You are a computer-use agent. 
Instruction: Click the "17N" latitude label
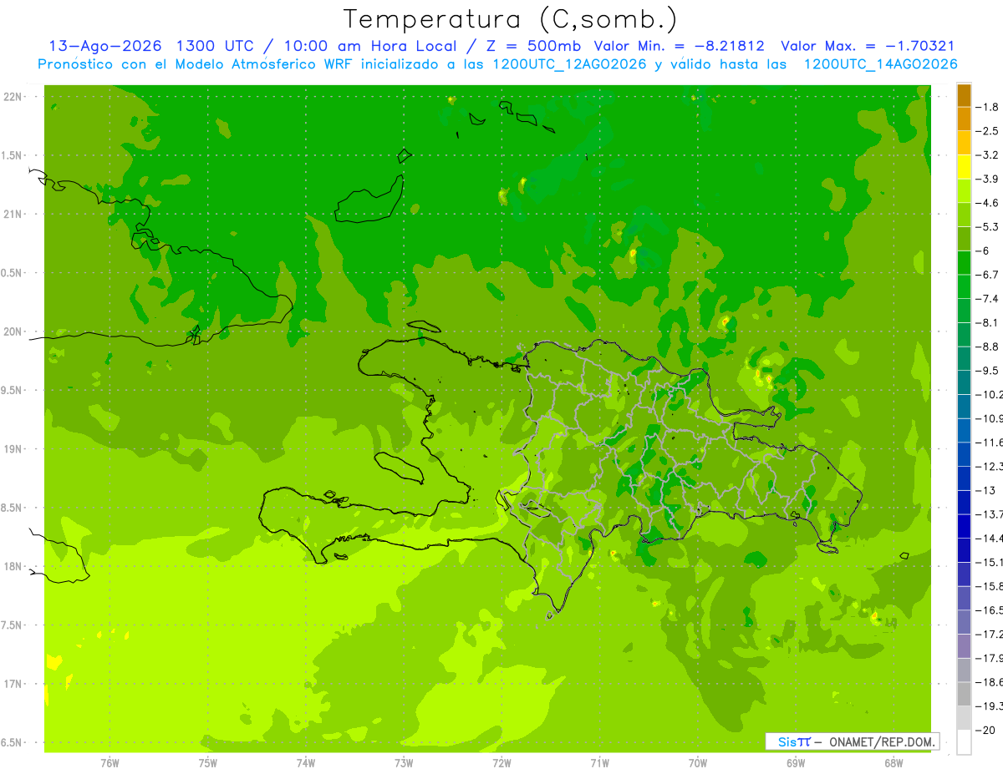13,684
